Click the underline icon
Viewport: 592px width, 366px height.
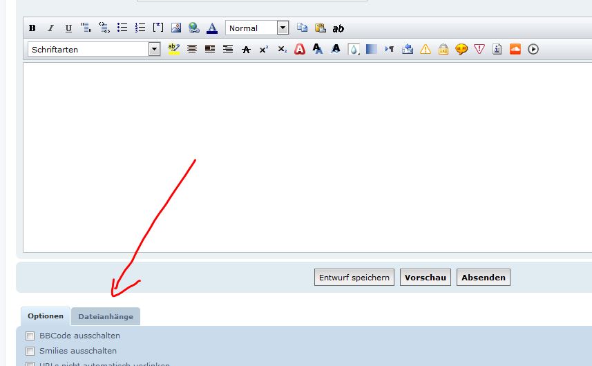[68, 28]
